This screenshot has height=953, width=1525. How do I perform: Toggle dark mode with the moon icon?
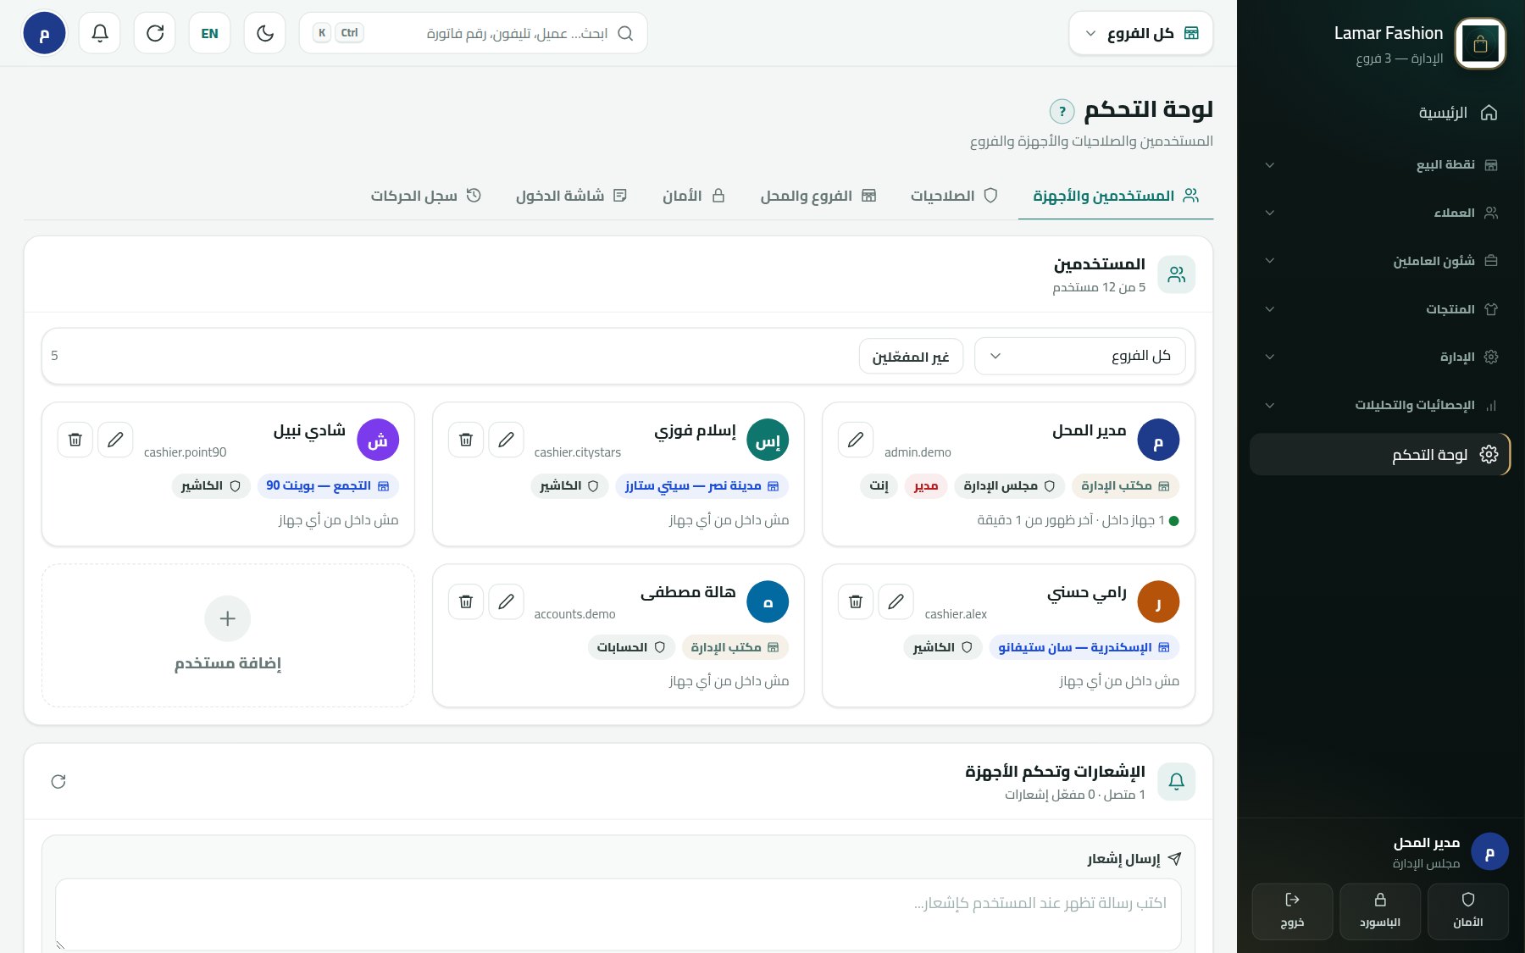click(265, 33)
